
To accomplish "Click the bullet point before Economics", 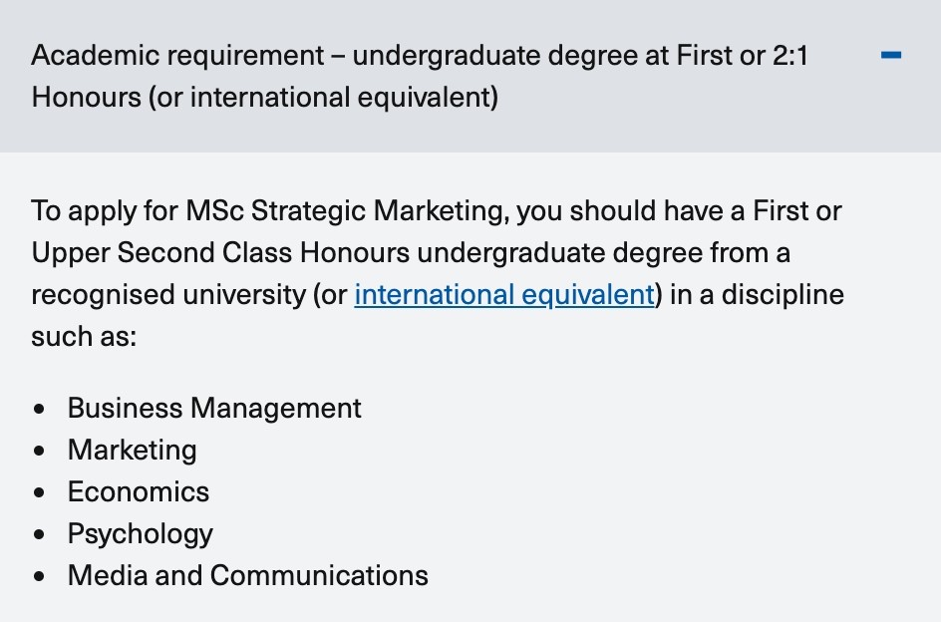I will click(x=40, y=493).
